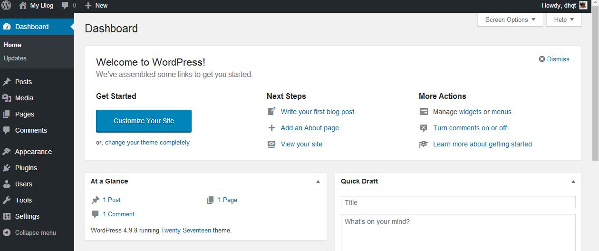Click the Quick Draft Title field
The image size is (599, 251).
[x=458, y=203]
